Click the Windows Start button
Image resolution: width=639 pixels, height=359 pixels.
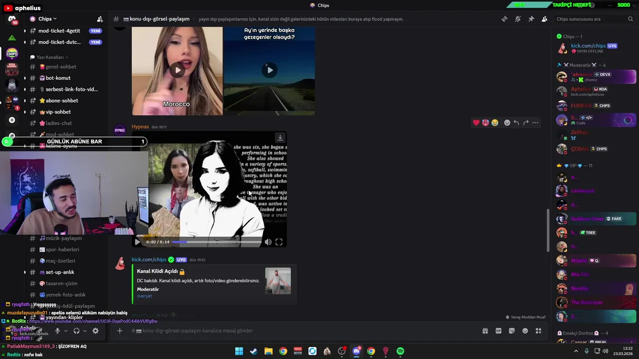(x=239, y=351)
